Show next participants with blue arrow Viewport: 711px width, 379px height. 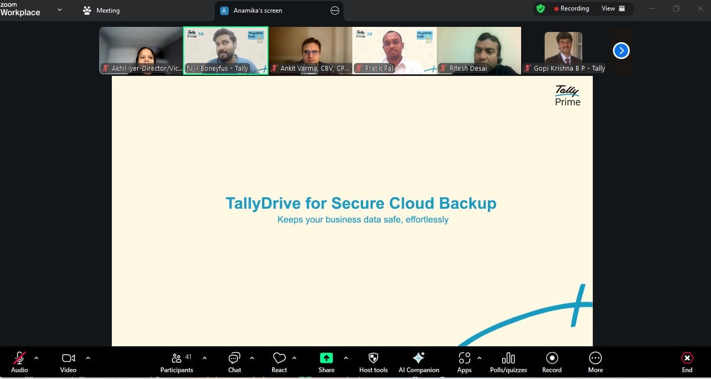[x=621, y=51]
